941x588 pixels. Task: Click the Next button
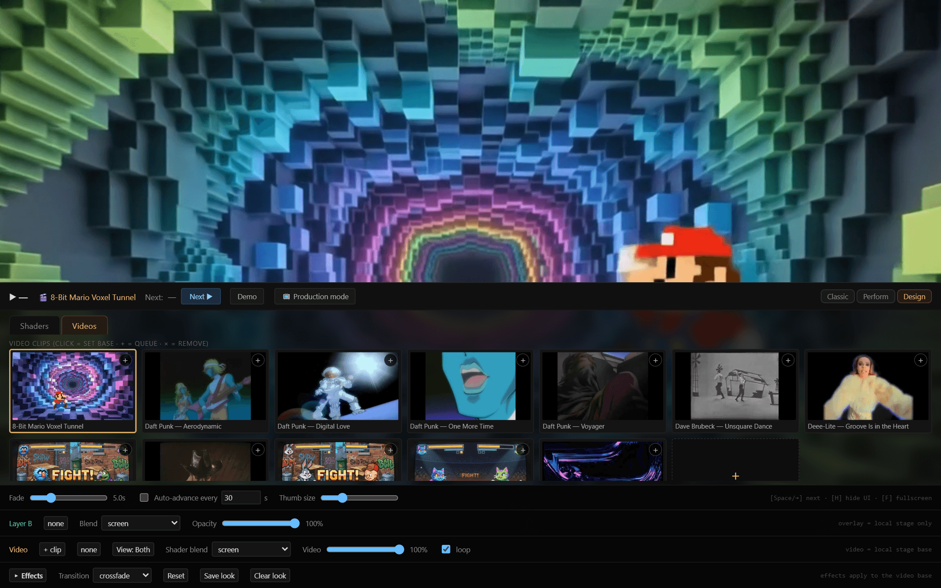click(x=201, y=297)
